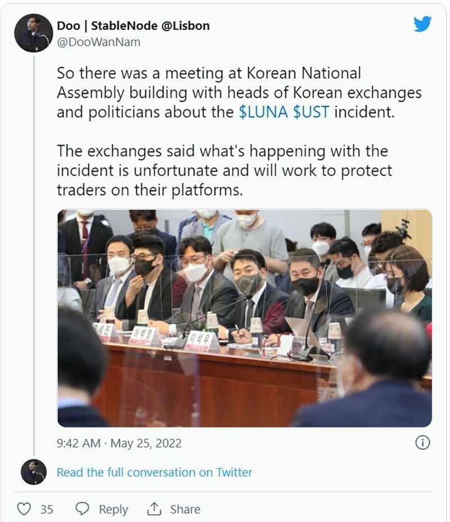
Task: Click the Share upload arrow icon
Action: 156,508
